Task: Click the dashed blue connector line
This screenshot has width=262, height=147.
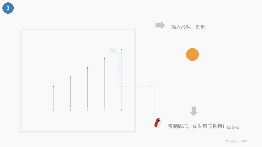Action: (138, 86)
